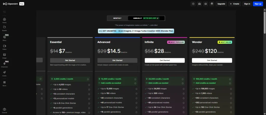Image resolution: width=266 pixels, height=115 pixels.
Task: Show info for Infinite 32 parallel generations
Action: tap(184, 112)
